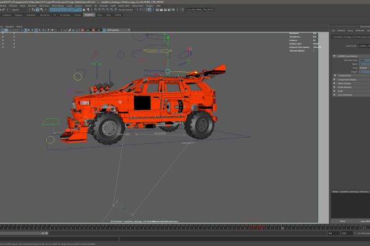Click the viewport gamma icon
This screenshot has height=246, width=370.
[93, 30]
